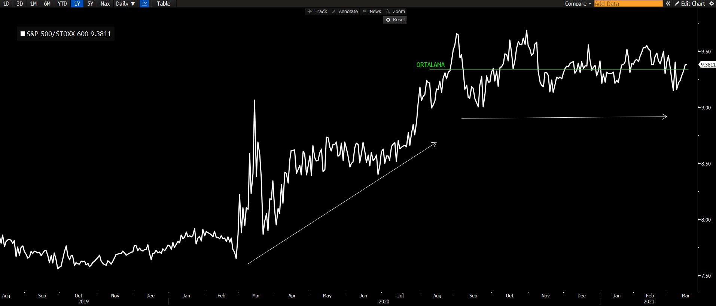Select the Zoom tool
The height and width of the screenshot is (306, 716).
click(x=396, y=12)
